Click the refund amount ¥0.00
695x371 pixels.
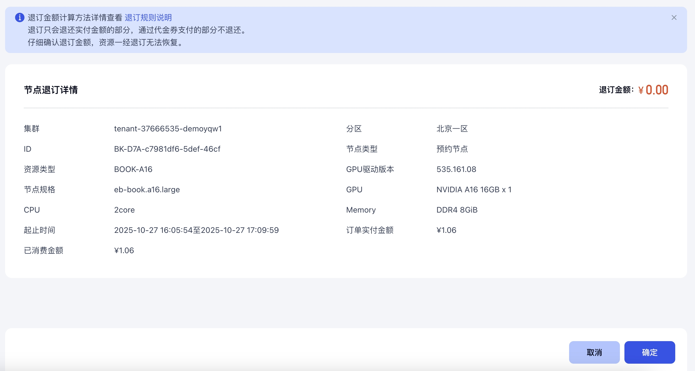point(653,90)
